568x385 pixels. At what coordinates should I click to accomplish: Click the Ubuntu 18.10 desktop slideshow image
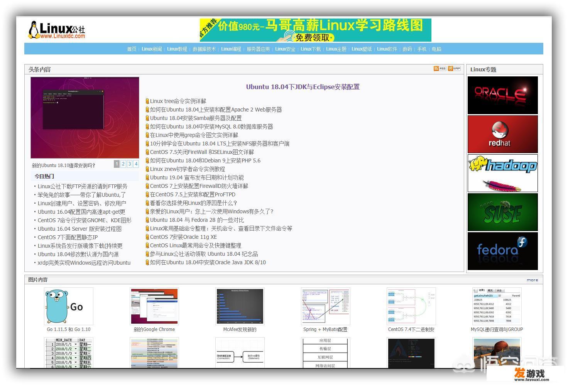click(85, 118)
